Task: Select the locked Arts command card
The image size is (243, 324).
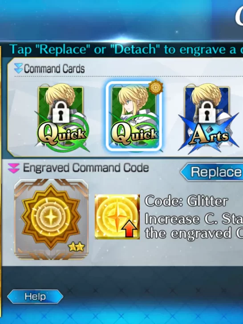Action: [207, 117]
